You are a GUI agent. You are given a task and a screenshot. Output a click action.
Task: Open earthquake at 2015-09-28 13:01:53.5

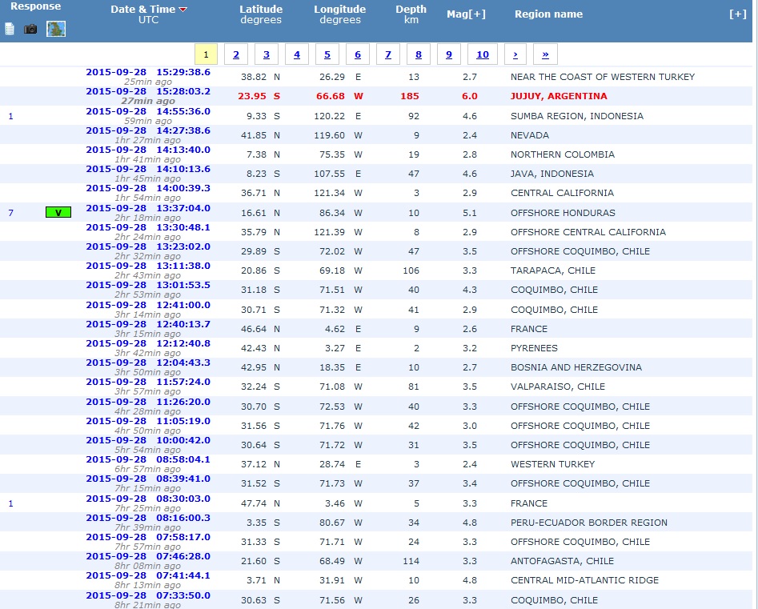(148, 285)
